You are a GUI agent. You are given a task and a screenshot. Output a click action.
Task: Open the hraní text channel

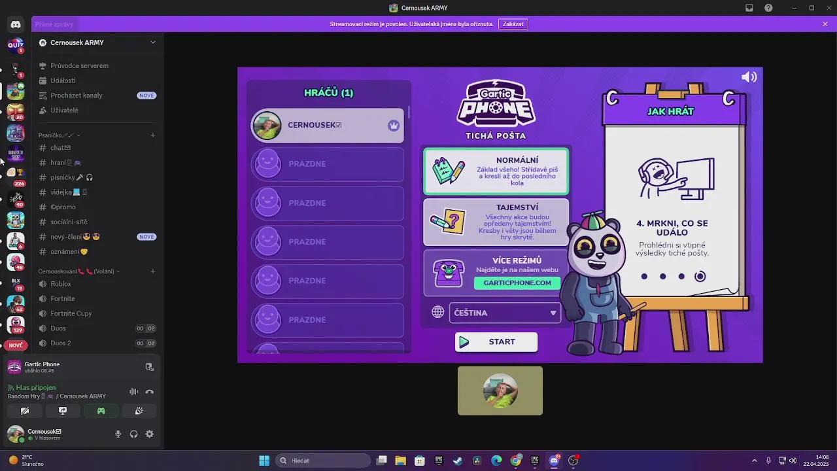pos(97,162)
